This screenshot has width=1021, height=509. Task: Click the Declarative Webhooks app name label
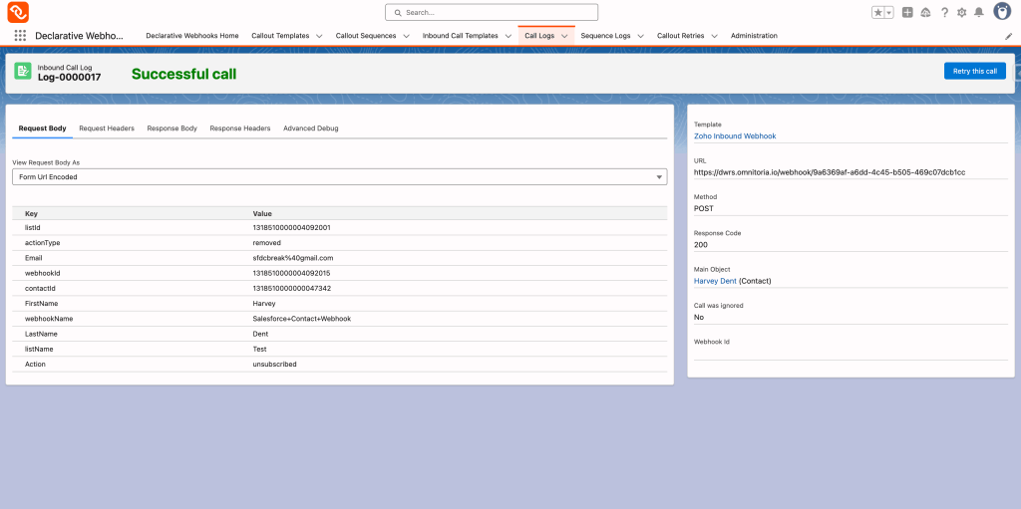79,36
